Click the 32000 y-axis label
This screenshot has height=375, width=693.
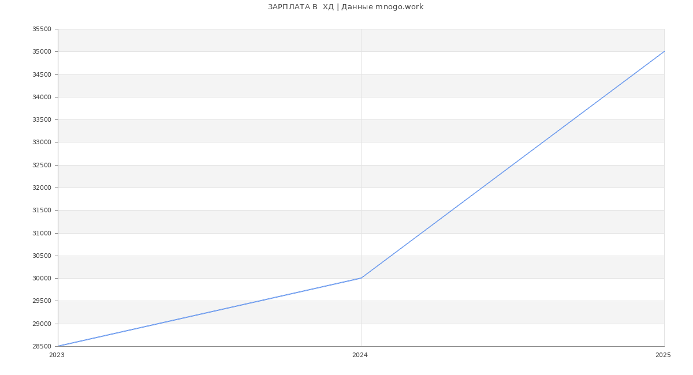pos(42,187)
